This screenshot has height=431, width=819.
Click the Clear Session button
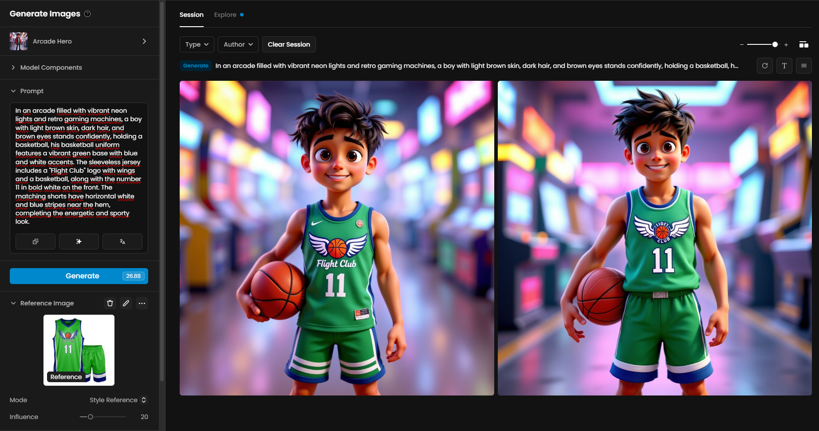pyautogui.click(x=289, y=44)
